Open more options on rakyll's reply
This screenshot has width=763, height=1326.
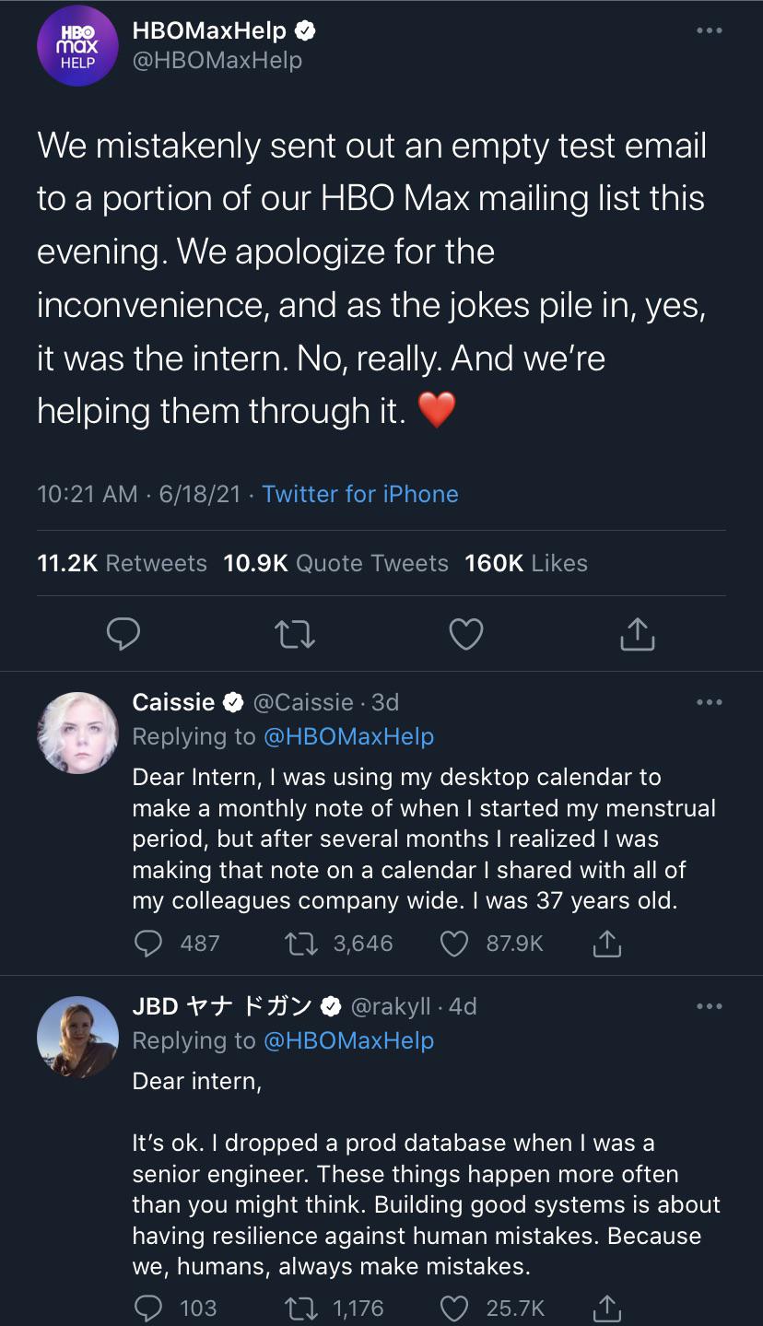[709, 1005]
